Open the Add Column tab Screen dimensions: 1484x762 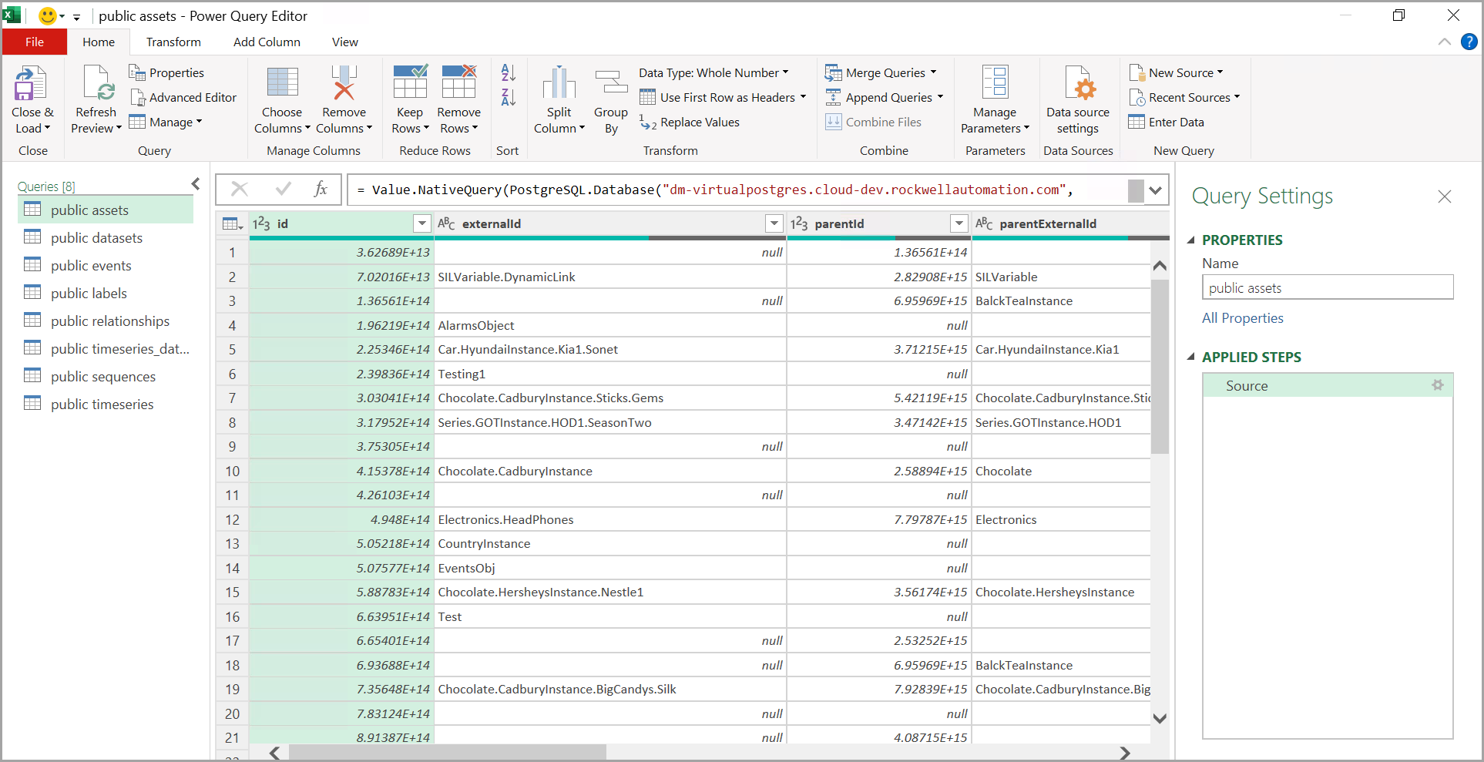pyautogui.click(x=267, y=42)
